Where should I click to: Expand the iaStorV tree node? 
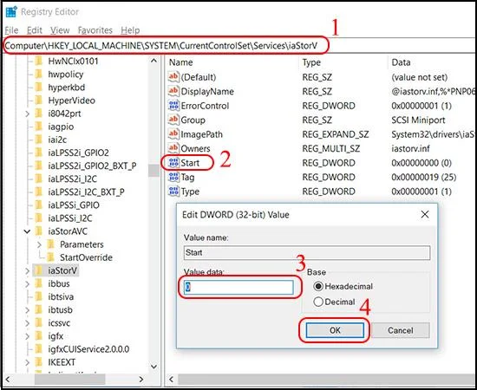click(28, 271)
